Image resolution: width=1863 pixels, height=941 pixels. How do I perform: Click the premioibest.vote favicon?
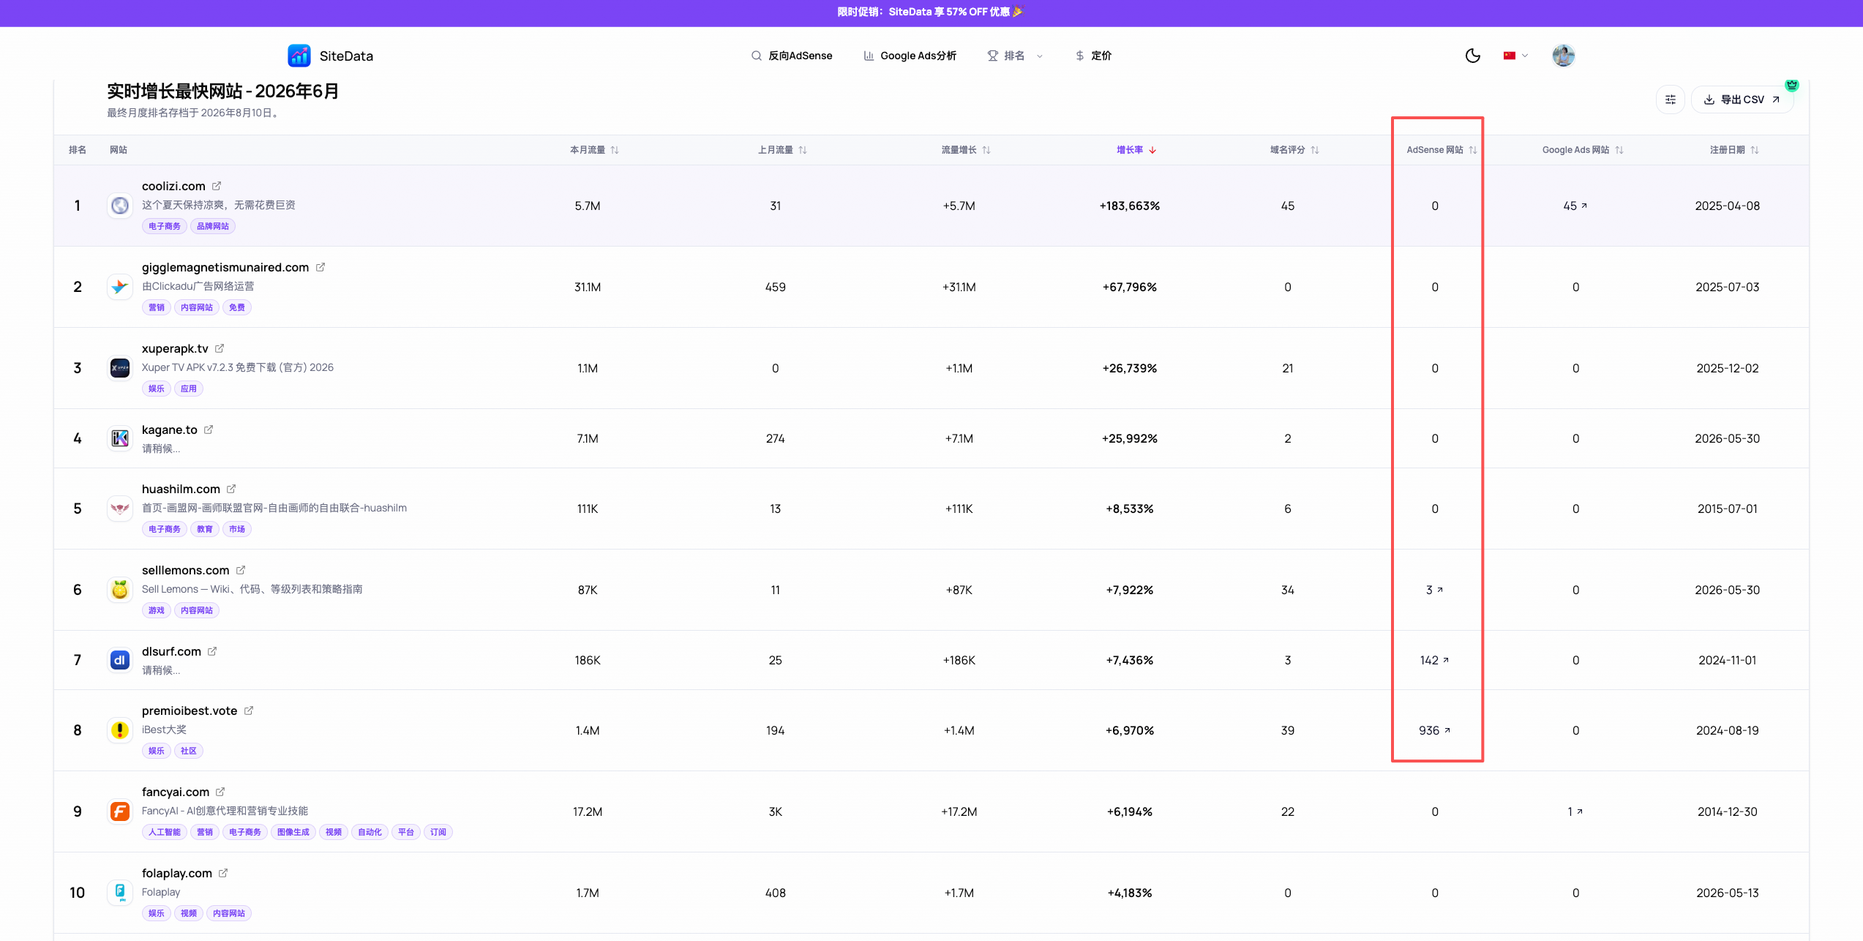120,730
